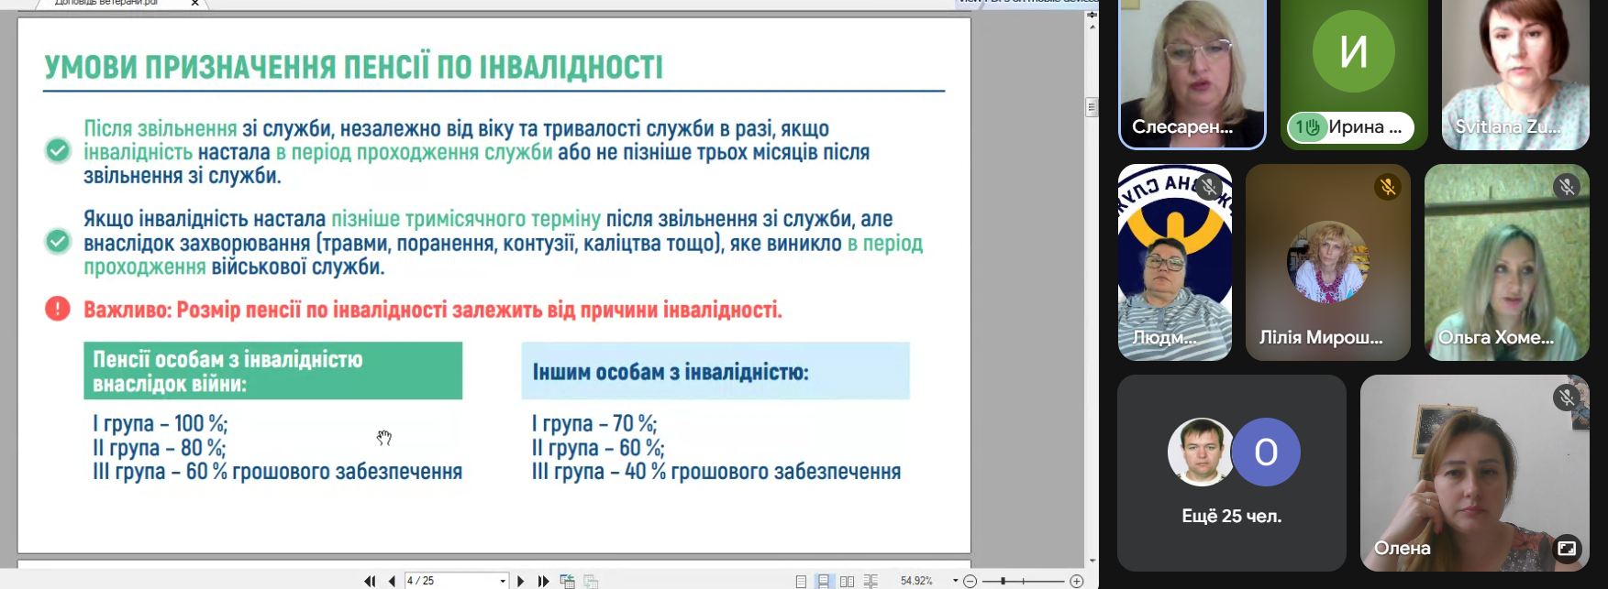Image resolution: width=1608 pixels, height=589 pixels.
Task: Click the paragraph starting "Якщо інвалідність настала"
Action: click(504, 243)
